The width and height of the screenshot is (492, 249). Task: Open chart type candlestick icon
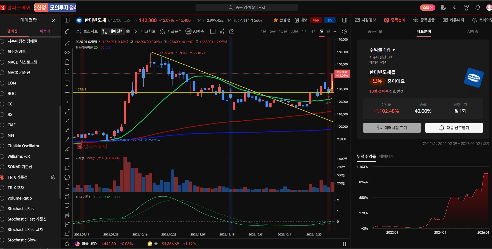click(222, 31)
